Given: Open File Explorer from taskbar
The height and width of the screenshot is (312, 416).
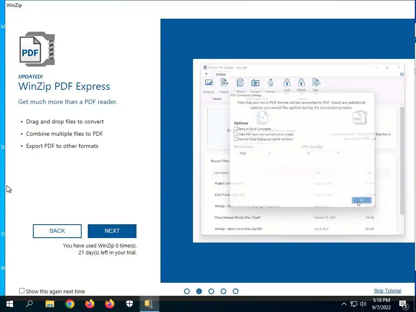Looking at the screenshot, I should [50, 304].
